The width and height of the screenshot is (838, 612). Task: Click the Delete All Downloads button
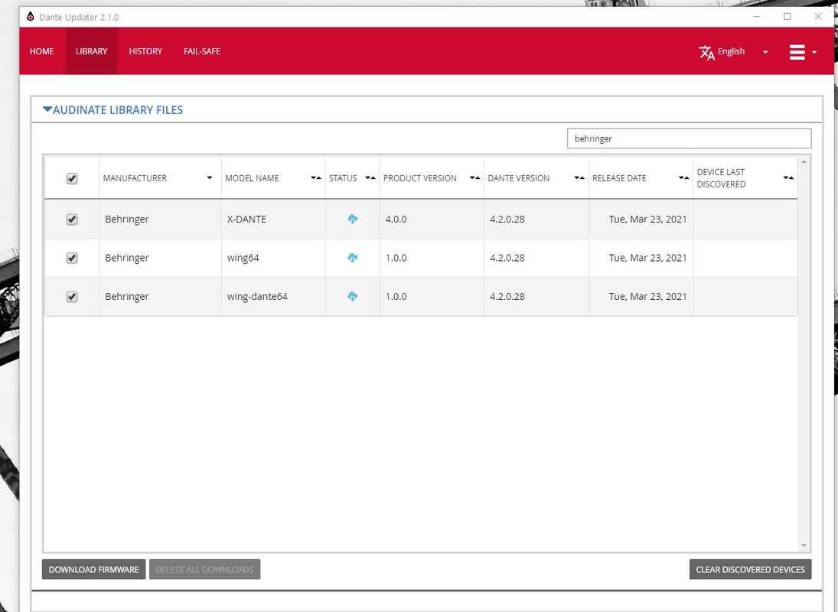[x=204, y=569]
